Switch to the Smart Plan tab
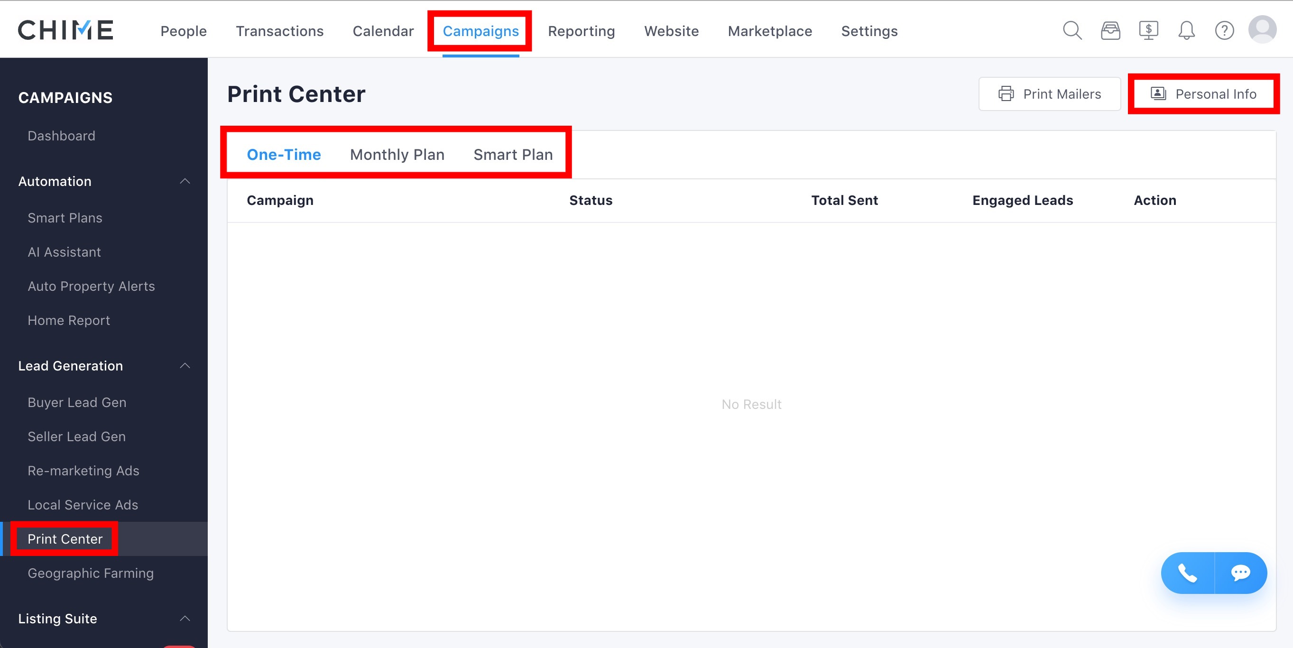1293x648 pixels. pyautogui.click(x=512, y=155)
